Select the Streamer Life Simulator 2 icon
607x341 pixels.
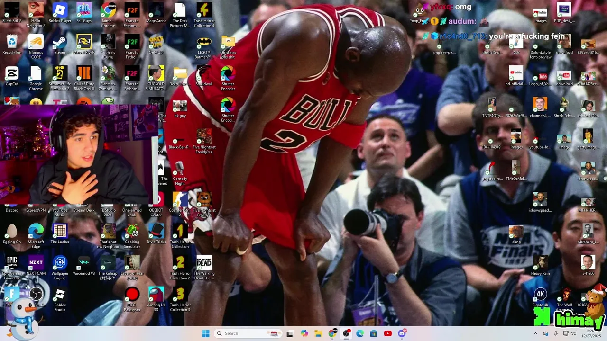[x=60, y=78]
